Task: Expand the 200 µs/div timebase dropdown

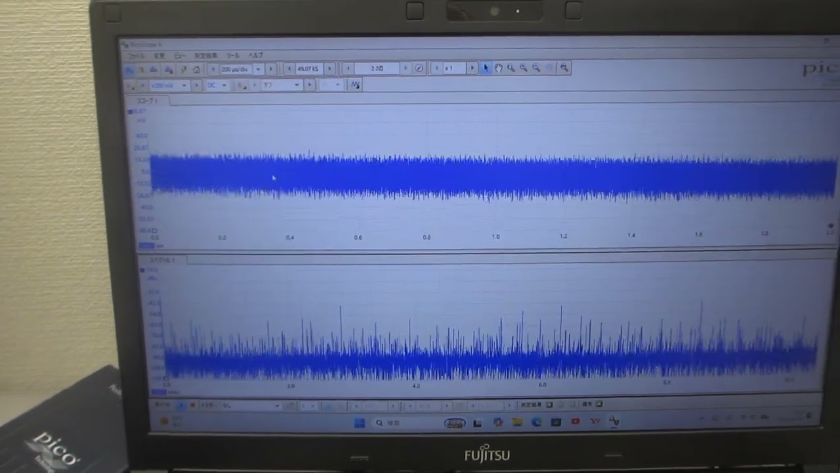Action: (258, 69)
